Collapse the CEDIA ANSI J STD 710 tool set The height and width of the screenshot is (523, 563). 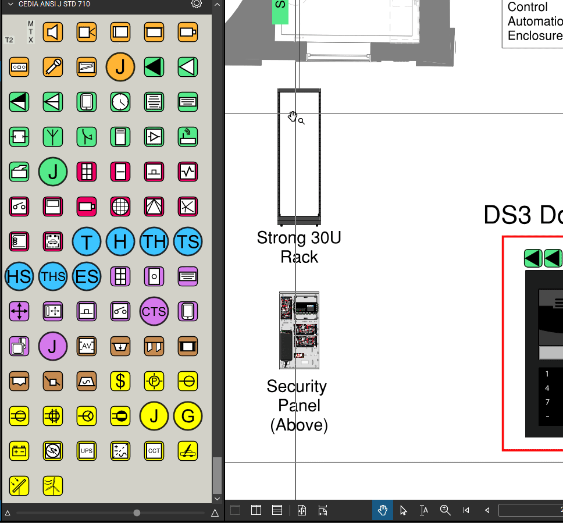pos(10,4)
